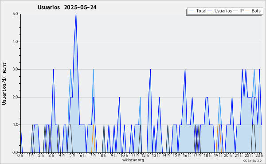The image size is (266, 164).
Task: Click the CC BY-SA 3.0 license text
Action: click(x=252, y=161)
